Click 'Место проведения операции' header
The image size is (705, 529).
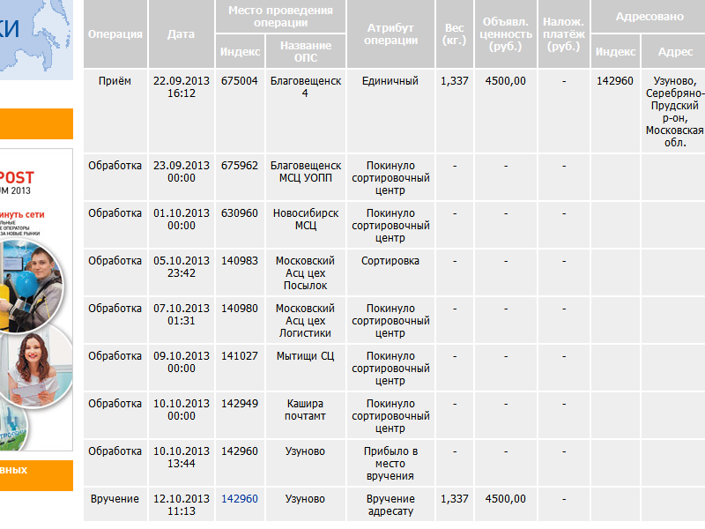click(280, 17)
